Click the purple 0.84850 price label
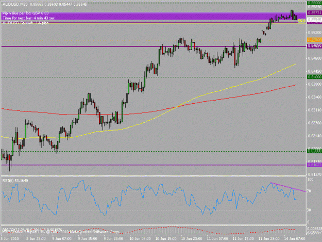322x242 pixels. coord(314,45)
